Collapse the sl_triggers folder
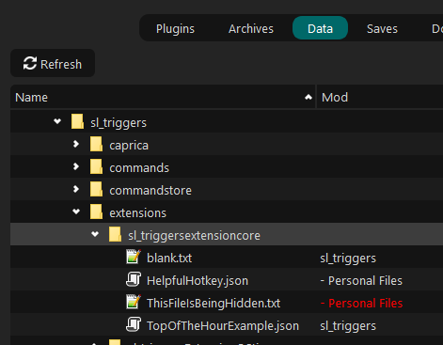 pyautogui.click(x=57, y=121)
